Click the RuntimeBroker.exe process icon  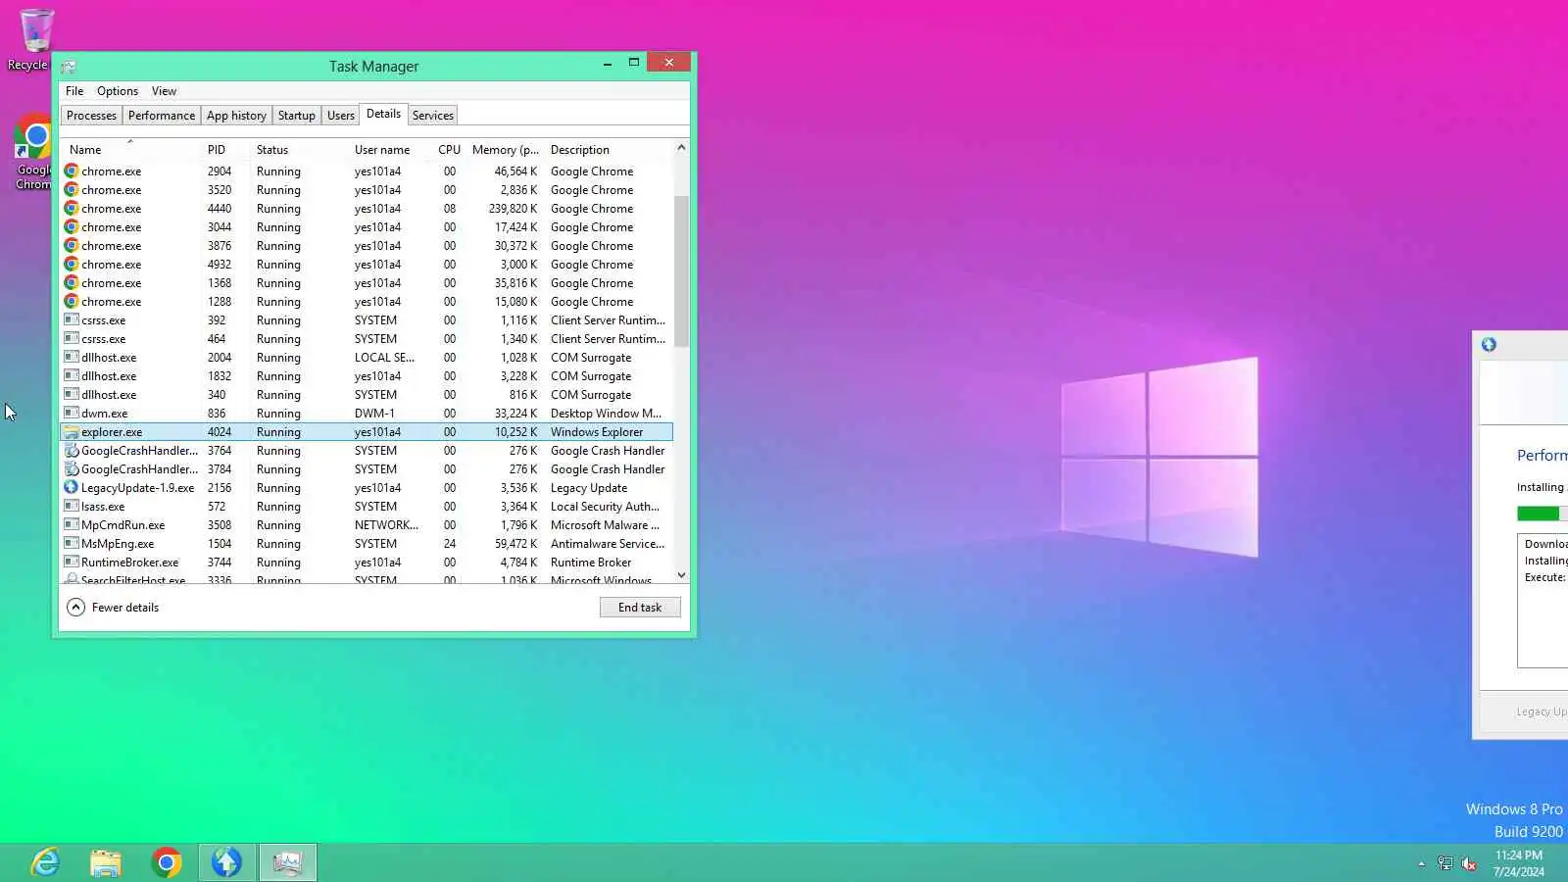click(72, 563)
